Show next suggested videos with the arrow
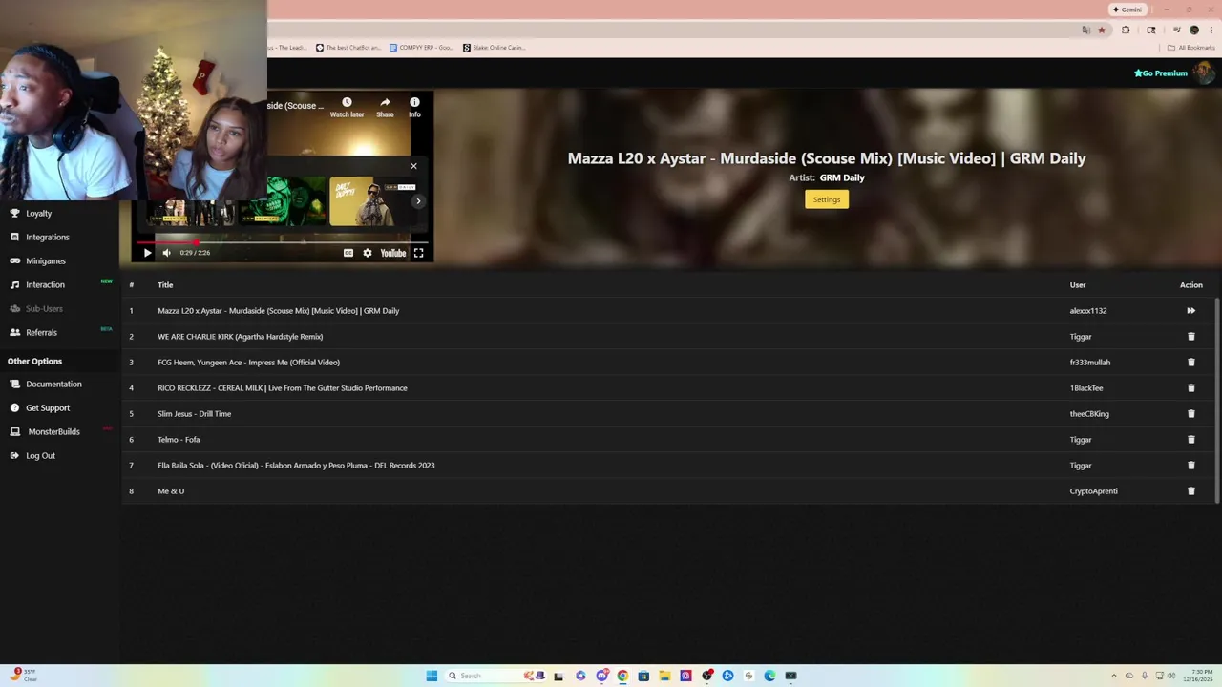This screenshot has width=1222, height=687. tap(417, 201)
